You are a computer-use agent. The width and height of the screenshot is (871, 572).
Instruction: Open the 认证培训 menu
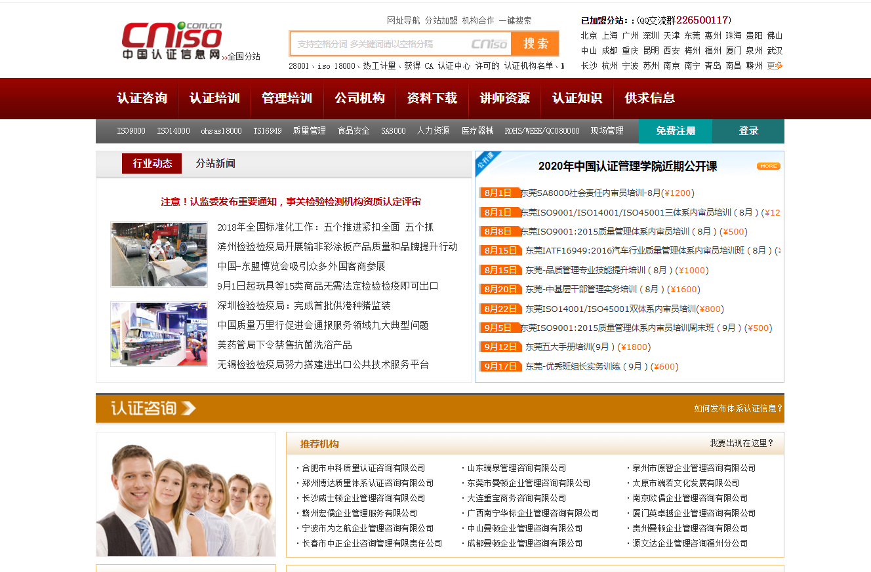tap(215, 98)
